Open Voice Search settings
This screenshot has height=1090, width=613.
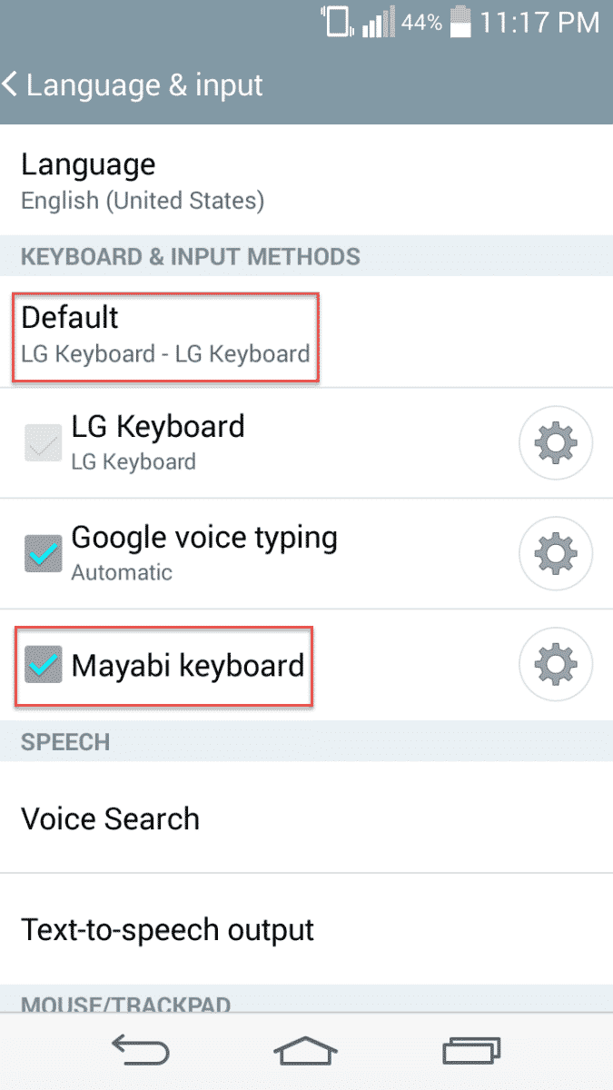click(110, 818)
